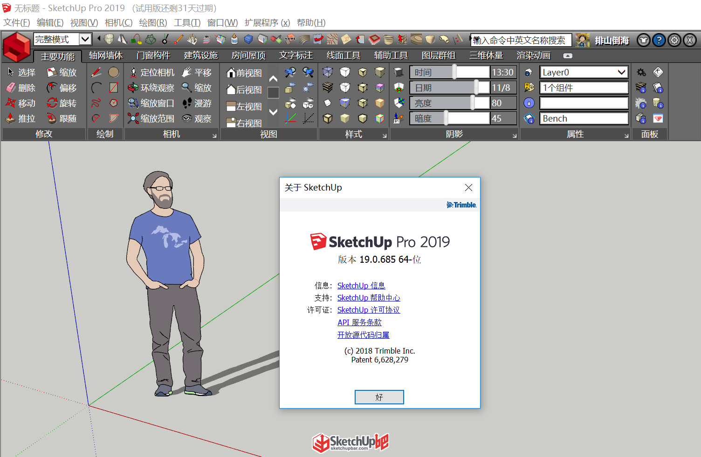Click the NAME label plugin icon

[290, 39]
